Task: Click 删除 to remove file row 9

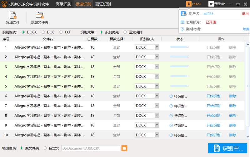Action: pos(232,125)
